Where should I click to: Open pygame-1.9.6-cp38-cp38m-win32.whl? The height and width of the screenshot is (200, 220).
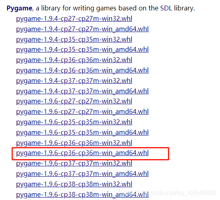[74, 184]
